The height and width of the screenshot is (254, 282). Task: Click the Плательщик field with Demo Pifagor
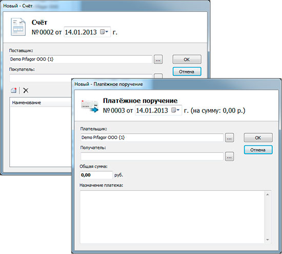tap(152, 138)
